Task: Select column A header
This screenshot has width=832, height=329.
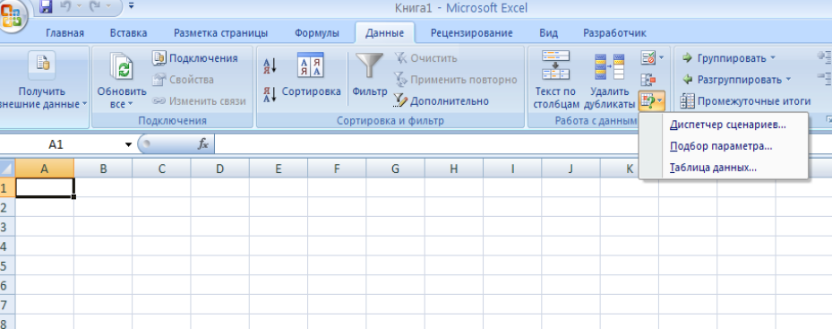Action: pos(45,169)
